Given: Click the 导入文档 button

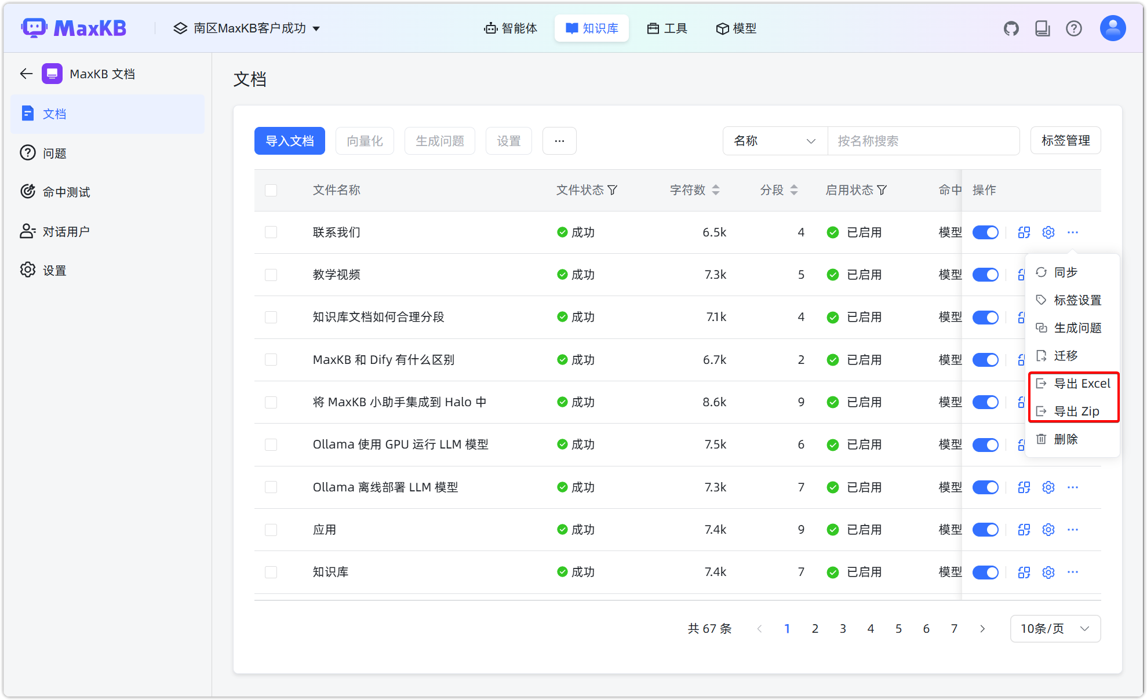Looking at the screenshot, I should click(289, 141).
